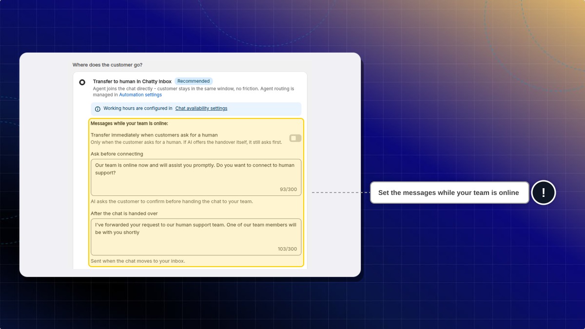Viewport: 585px width, 329px height.
Task: Click the 93/300 character counter
Action: coord(288,190)
